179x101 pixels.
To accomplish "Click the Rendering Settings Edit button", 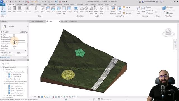I will (x=19, y=53).
